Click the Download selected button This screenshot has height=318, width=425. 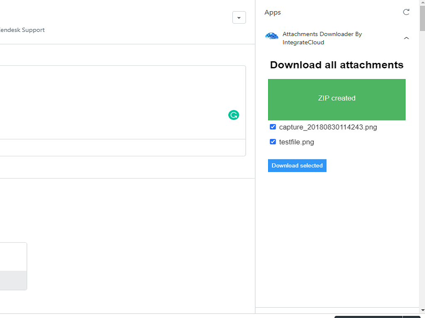click(x=297, y=166)
